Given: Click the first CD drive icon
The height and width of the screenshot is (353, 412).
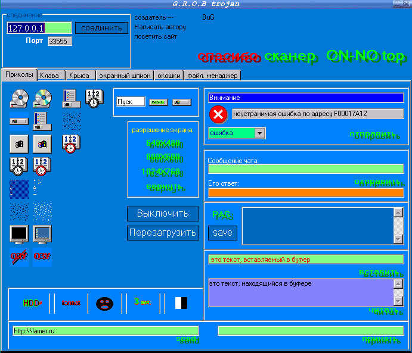Looking at the screenshot, I should tap(19, 97).
